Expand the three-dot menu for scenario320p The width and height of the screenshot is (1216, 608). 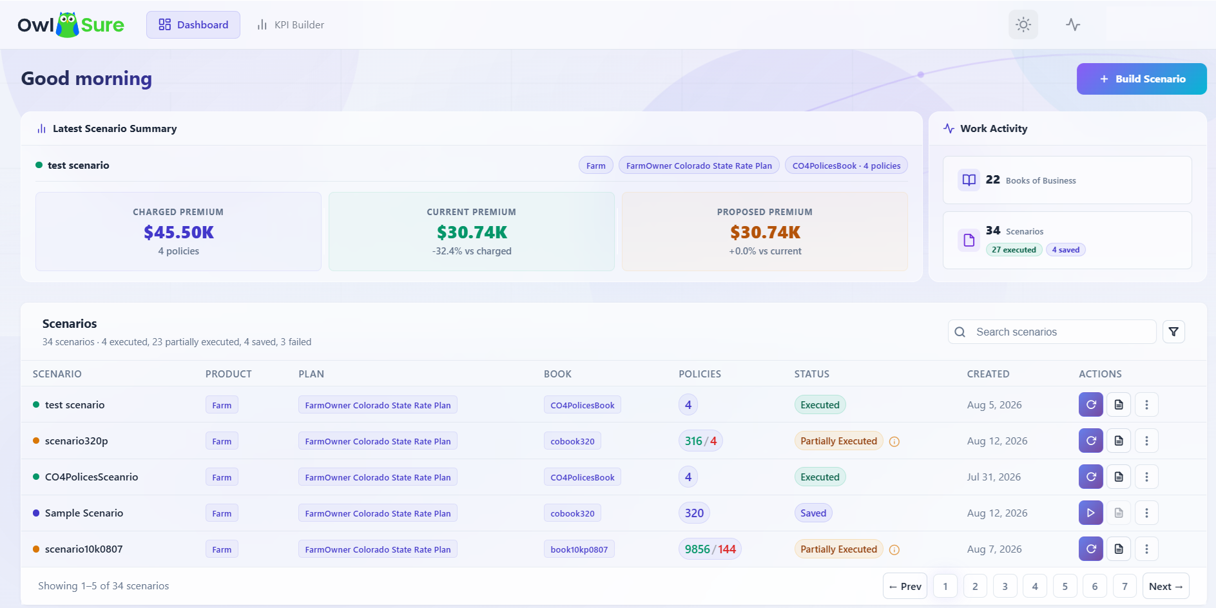click(1146, 441)
